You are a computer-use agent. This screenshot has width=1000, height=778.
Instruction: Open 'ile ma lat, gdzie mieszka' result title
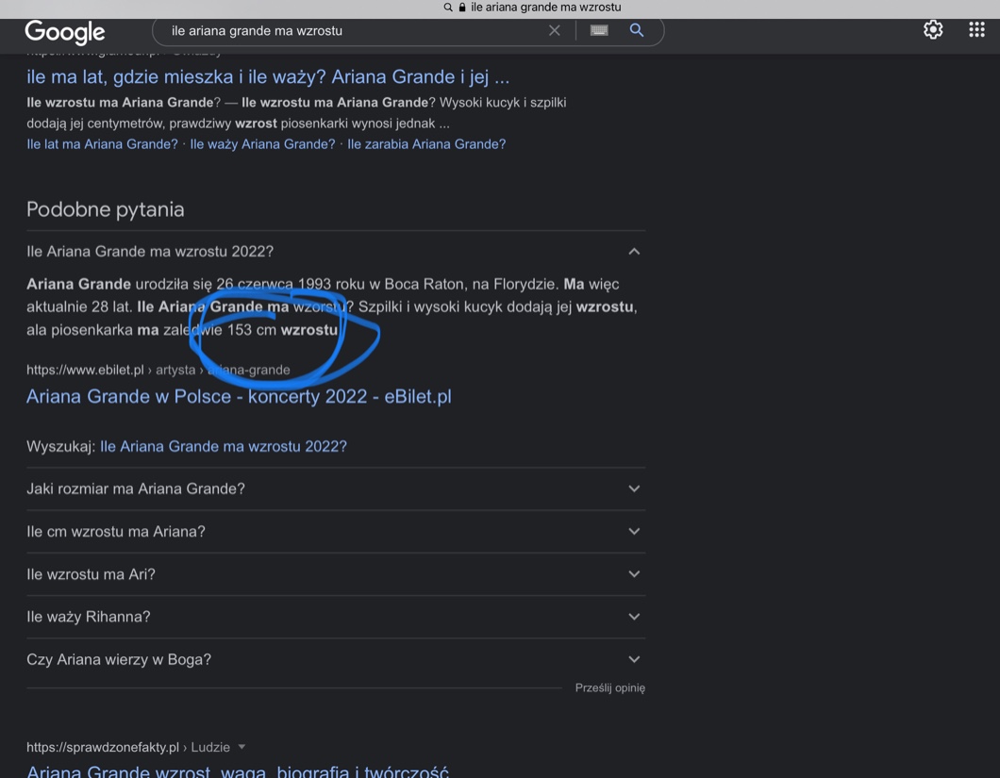[x=268, y=76]
